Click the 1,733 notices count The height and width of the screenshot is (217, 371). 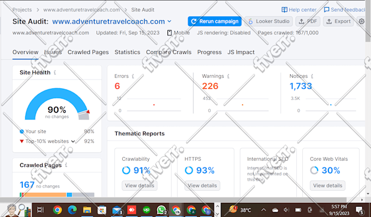point(301,86)
